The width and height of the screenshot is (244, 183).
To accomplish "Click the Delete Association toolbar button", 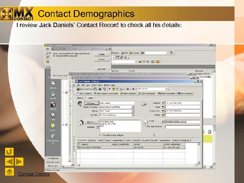I will click(x=166, y=94).
